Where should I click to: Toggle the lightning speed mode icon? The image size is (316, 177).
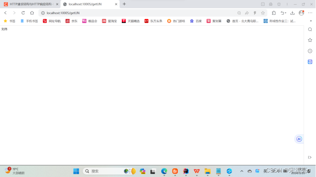click(255, 13)
